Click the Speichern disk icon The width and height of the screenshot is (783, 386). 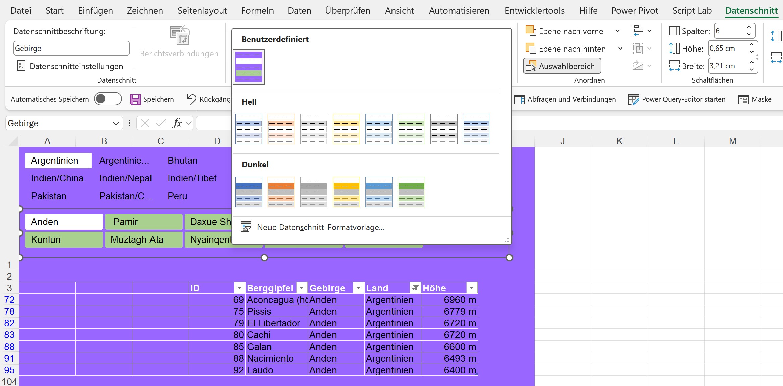pos(135,99)
